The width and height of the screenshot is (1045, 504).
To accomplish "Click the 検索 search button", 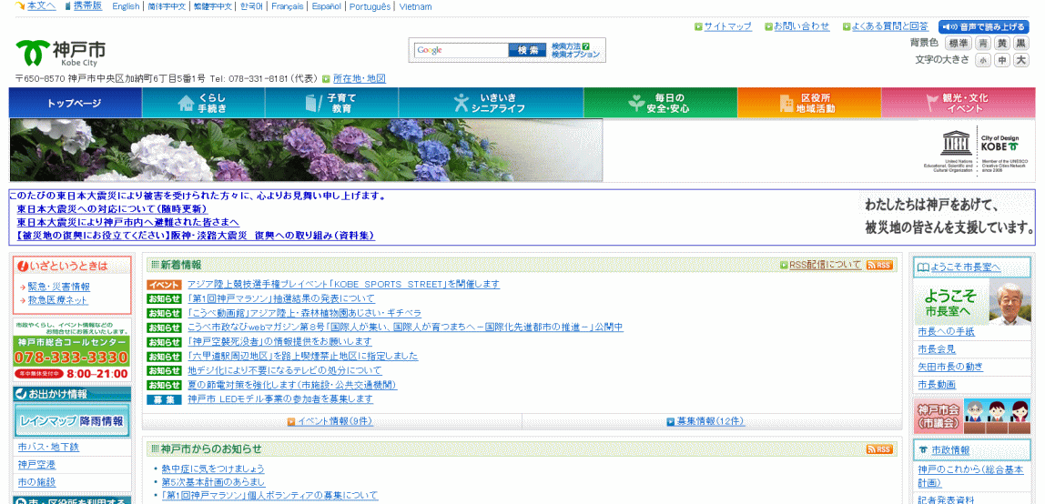I will click(x=527, y=50).
